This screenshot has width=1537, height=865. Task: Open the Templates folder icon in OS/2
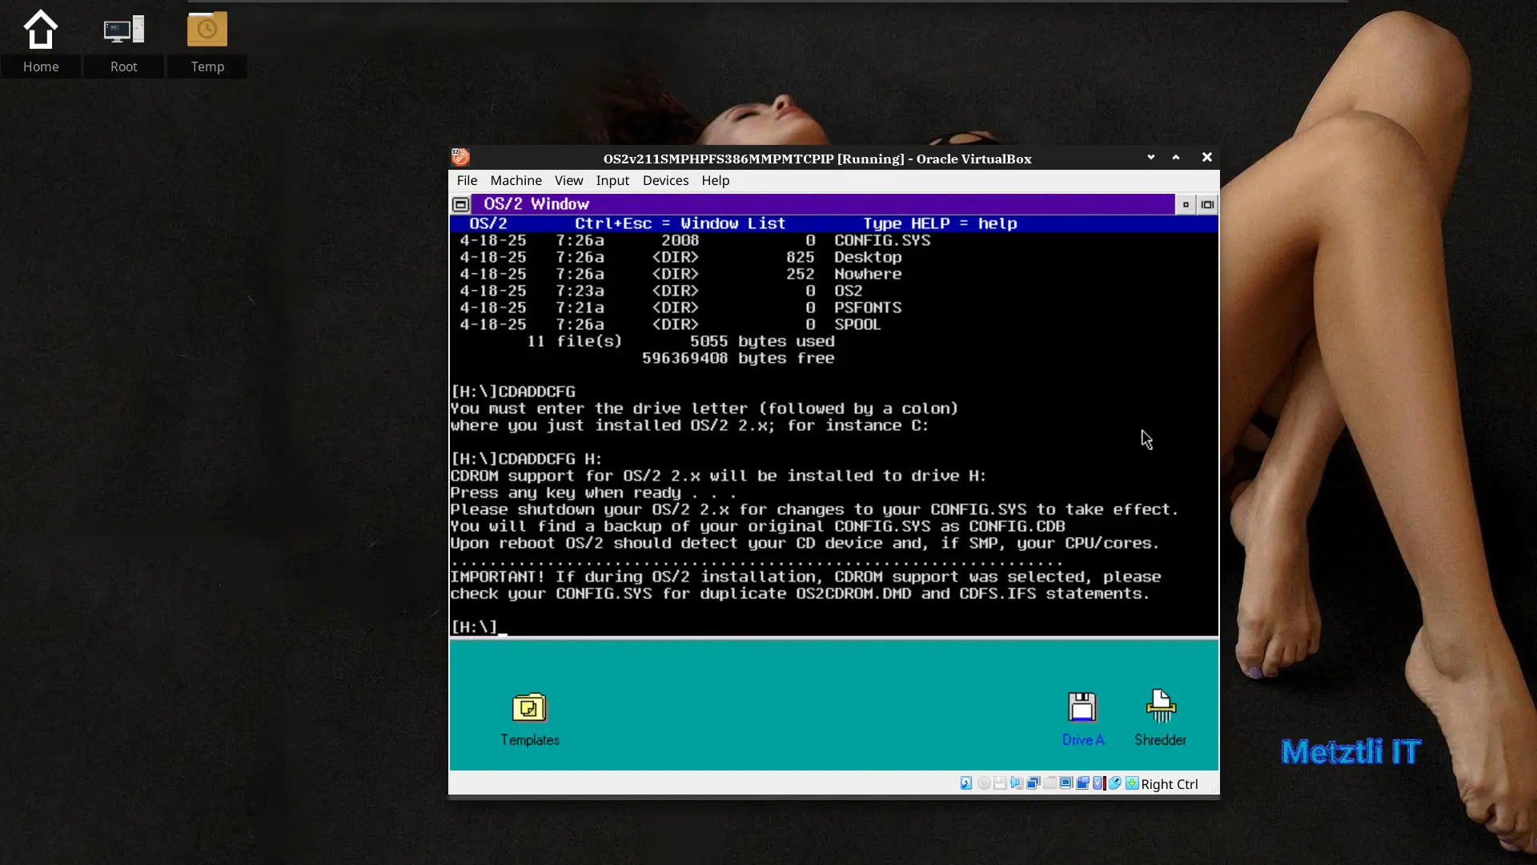[x=529, y=708]
